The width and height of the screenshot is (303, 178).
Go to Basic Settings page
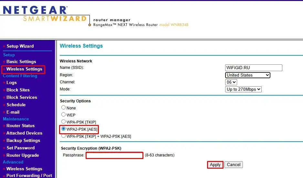[x=21, y=61]
